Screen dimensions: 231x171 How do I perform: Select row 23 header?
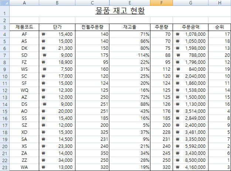[5, 167]
